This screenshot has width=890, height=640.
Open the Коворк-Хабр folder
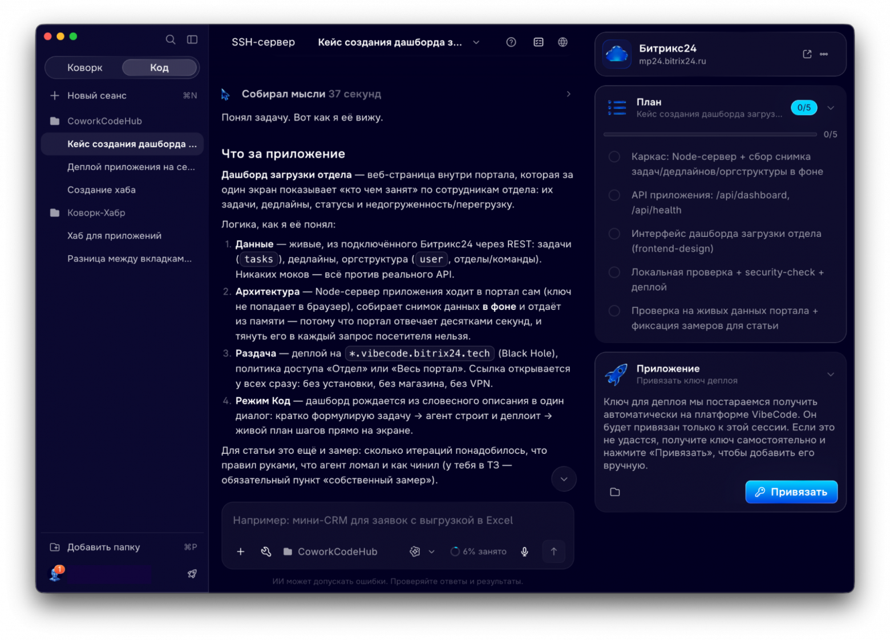[x=122, y=212]
